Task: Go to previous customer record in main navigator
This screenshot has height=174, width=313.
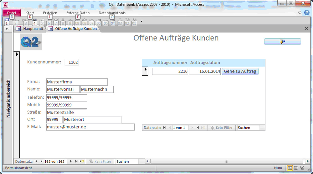Action: 41,162
